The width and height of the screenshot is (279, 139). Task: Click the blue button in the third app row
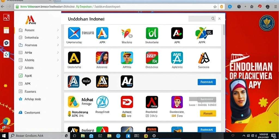[x=207, y=82]
